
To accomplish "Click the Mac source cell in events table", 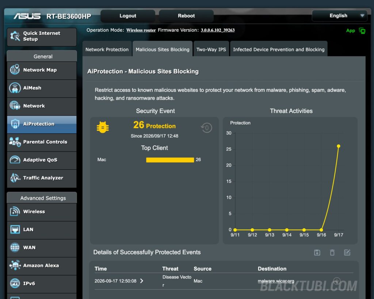I will tap(198, 281).
